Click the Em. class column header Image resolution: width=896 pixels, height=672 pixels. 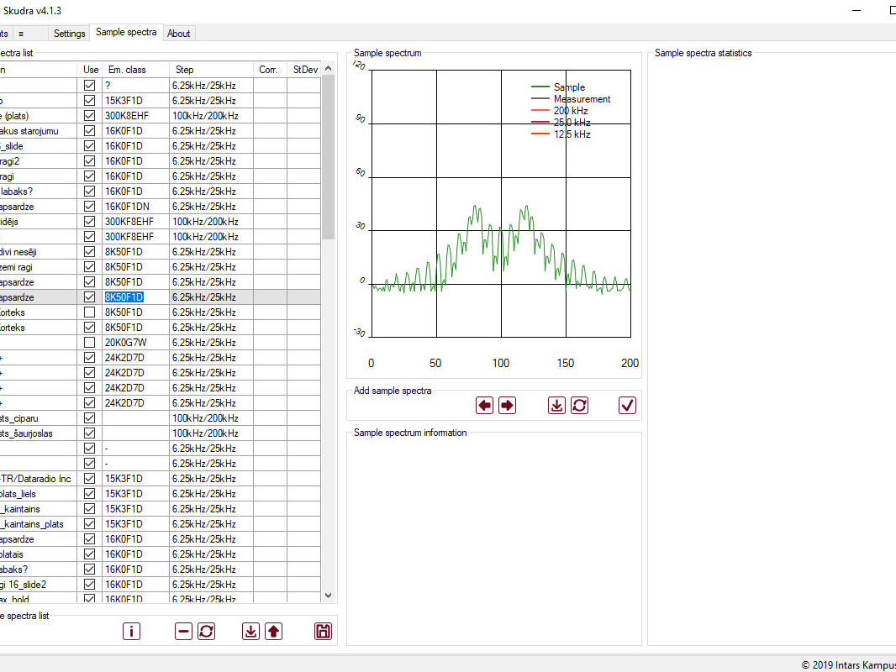click(x=127, y=70)
